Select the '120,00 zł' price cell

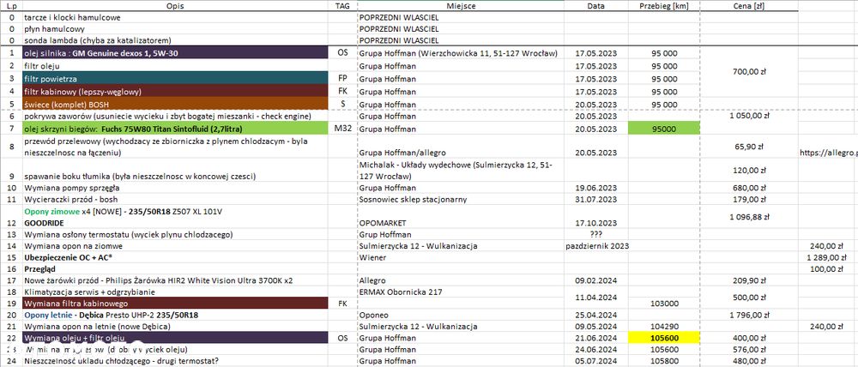click(x=748, y=171)
